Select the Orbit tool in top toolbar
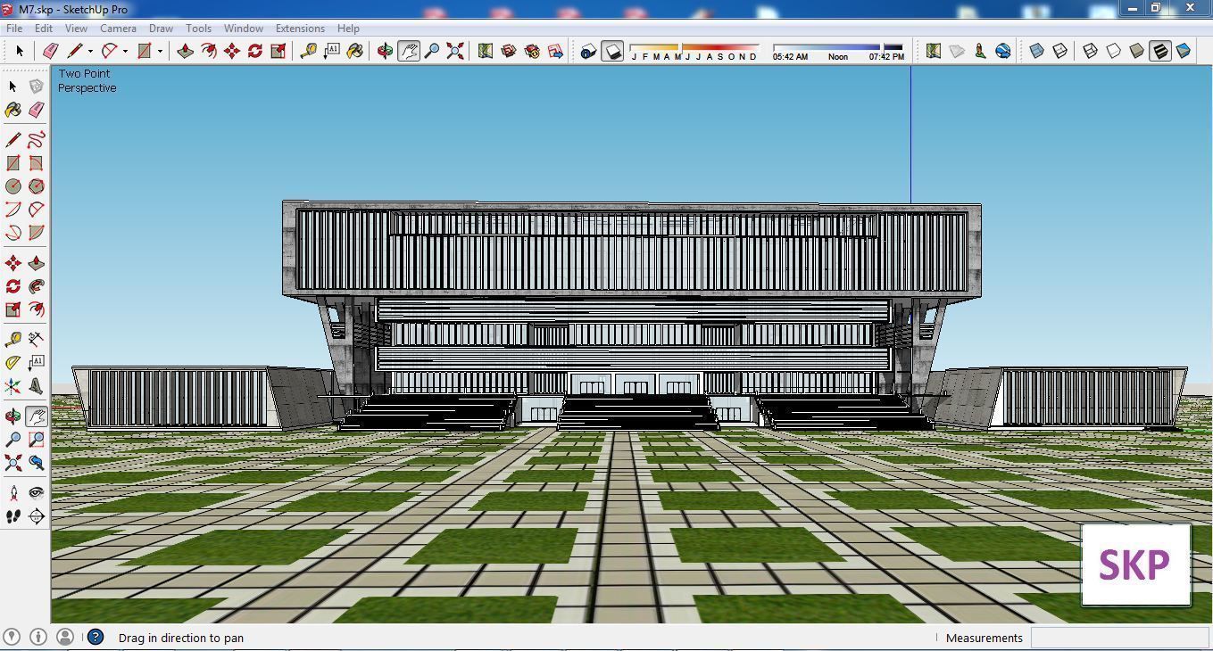Screen dimensions: 1213x651 tap(386, 51)
